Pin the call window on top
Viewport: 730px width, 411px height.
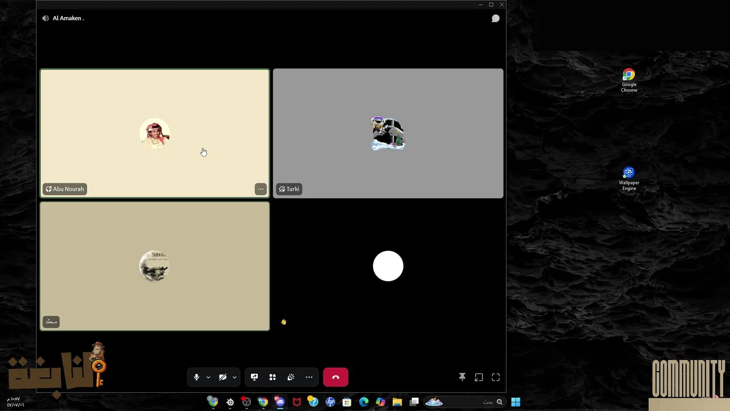tap(463, 377)
